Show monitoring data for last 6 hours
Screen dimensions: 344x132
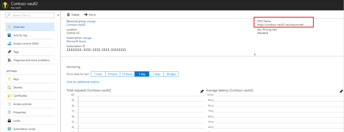tap(113, 74)
